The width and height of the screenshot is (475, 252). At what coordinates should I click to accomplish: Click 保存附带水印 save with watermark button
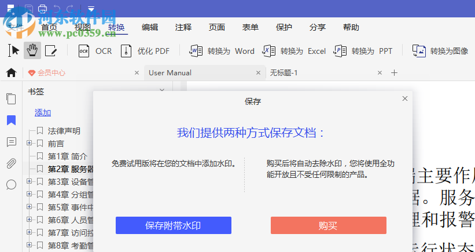click(173, 225)
